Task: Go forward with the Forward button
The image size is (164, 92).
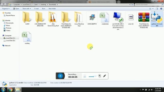Action: pos(5,5)
